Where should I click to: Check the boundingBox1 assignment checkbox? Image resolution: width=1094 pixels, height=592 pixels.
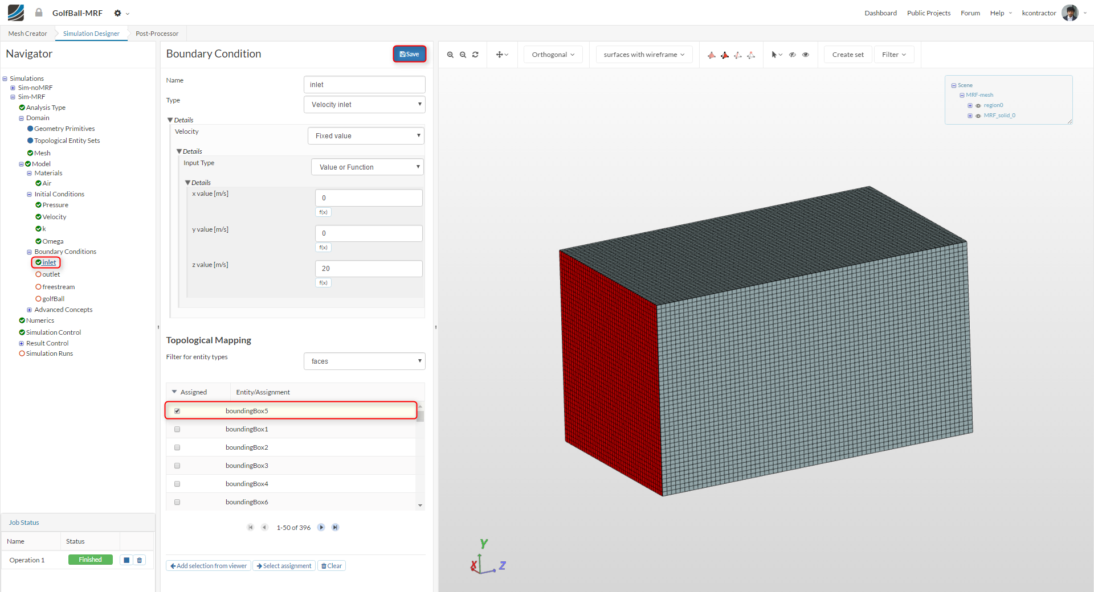tap(177, 429)
